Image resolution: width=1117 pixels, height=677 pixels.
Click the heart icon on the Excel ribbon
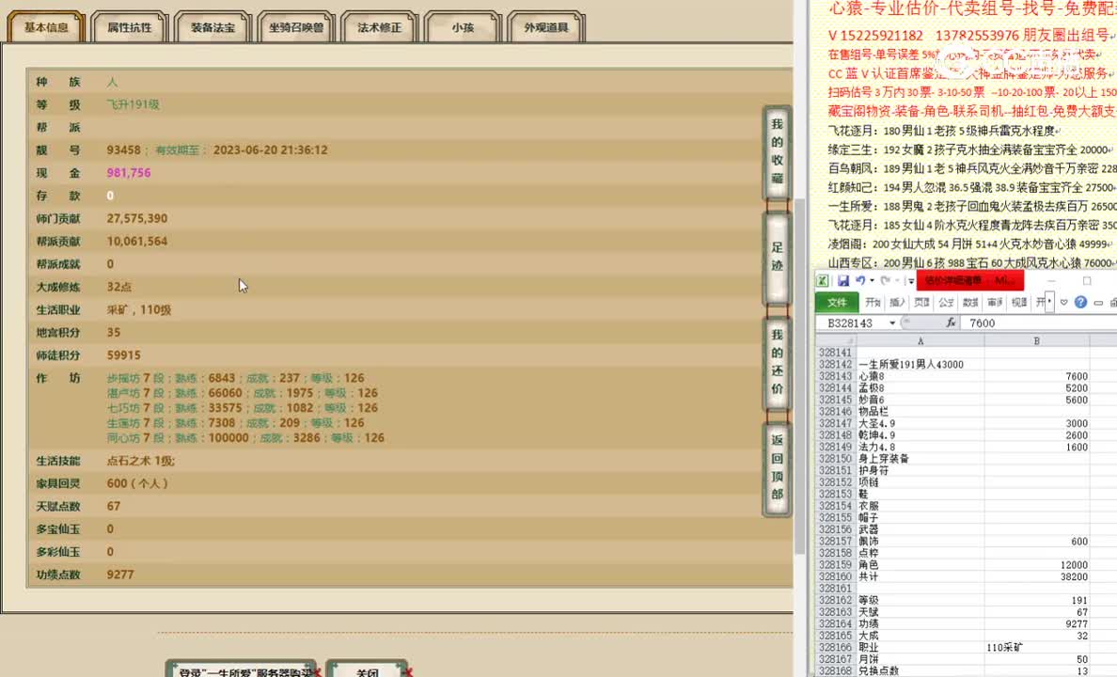[1064, 302]
